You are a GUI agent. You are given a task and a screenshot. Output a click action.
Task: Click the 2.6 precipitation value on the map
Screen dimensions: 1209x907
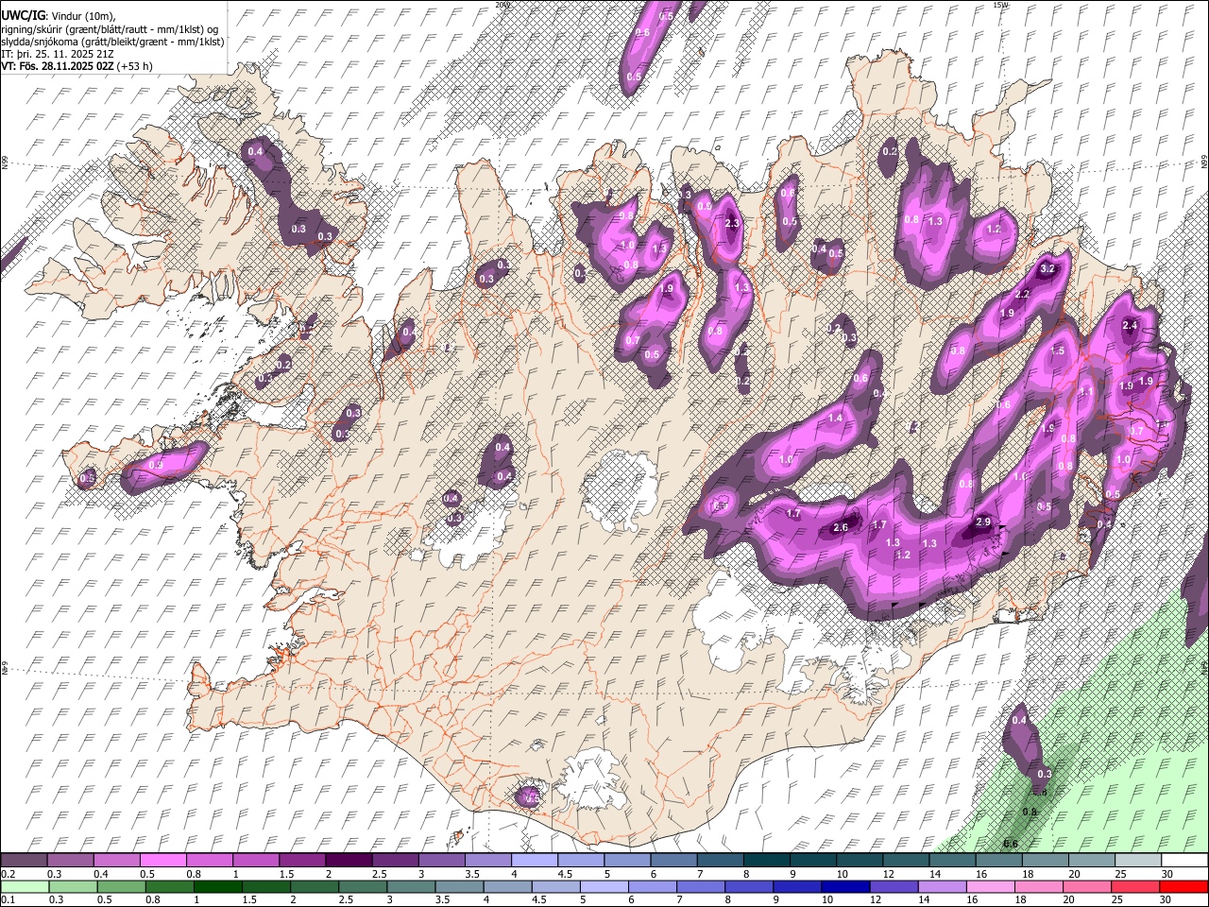(841, 527)
